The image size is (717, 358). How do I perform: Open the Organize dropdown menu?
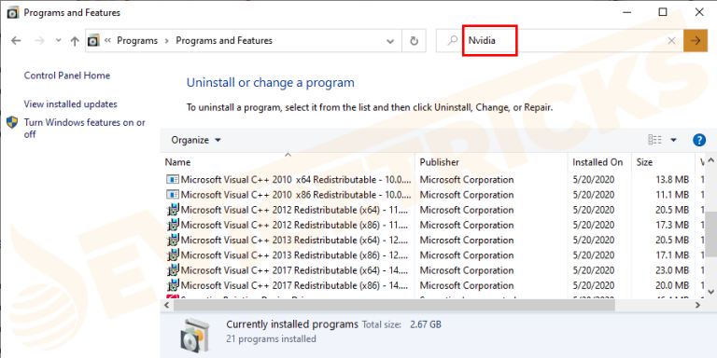[x=196, y=140]
